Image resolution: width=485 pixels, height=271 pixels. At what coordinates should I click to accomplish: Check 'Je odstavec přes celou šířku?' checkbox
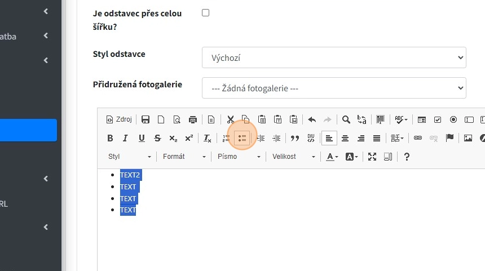206,13
